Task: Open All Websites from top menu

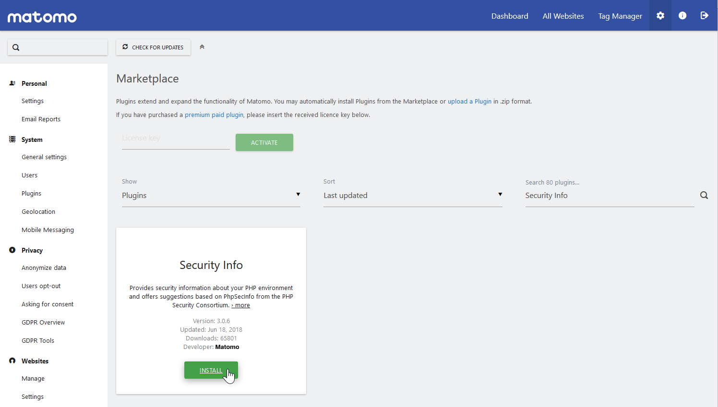Action: click(x=563, y=16)
